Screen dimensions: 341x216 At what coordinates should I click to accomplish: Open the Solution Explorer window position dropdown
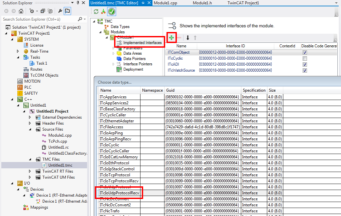pos(72,3)
